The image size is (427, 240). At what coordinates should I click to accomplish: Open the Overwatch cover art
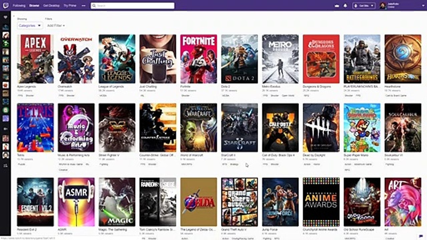pos(76,59)
